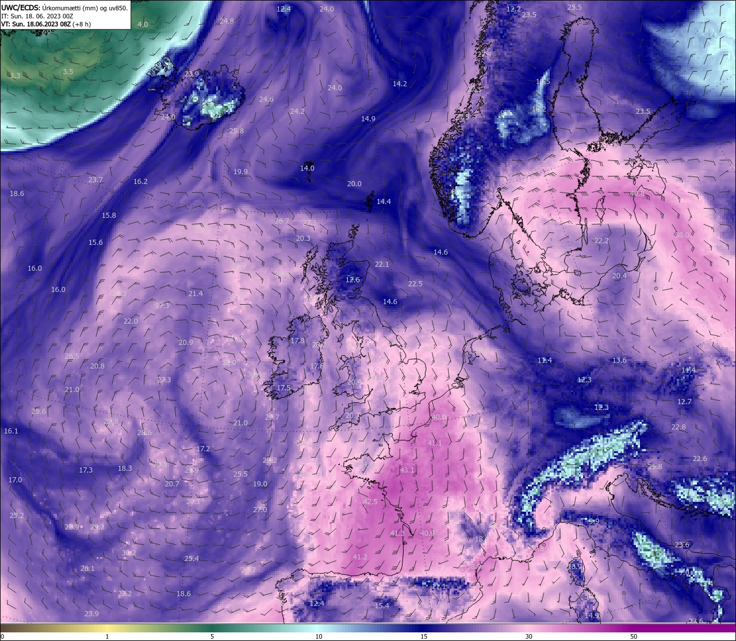Click the 16.1 value label
Screen dimensions: 736x641
[x=11, y=431]
